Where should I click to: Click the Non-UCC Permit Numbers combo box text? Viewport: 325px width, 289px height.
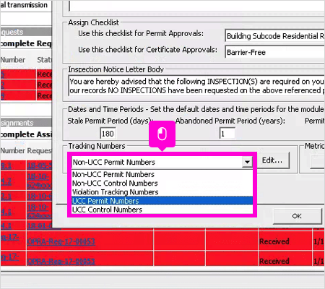(x=114, y=162)
